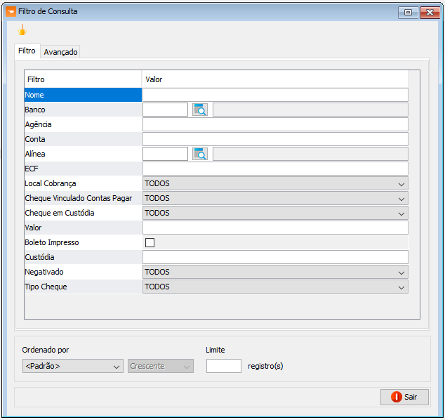Select the Filtro tab

point(27,51)
